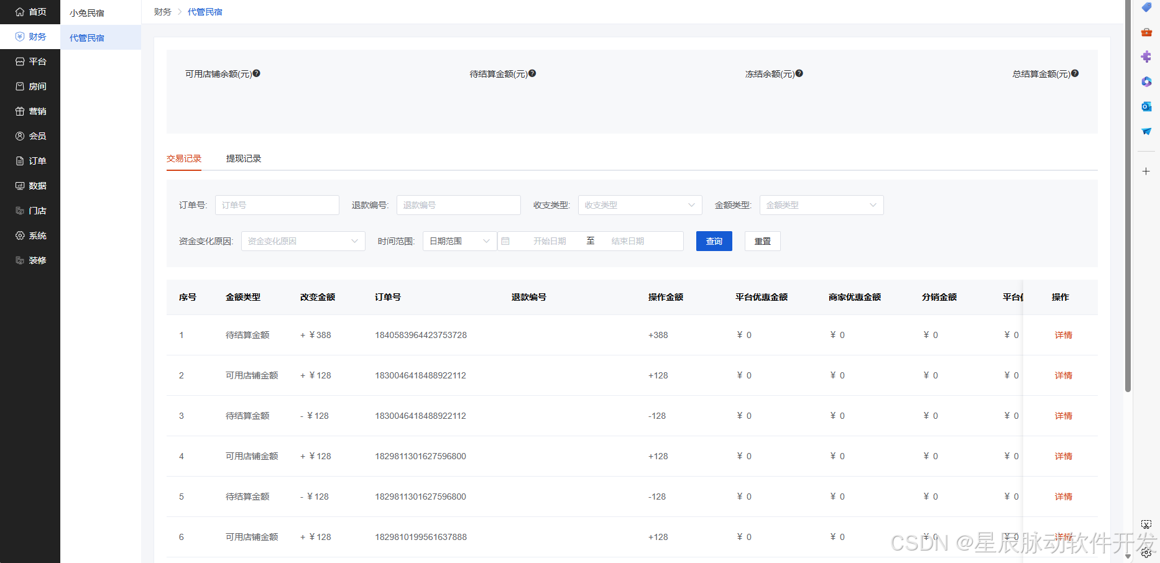Click the 门店 store icon in sidebar

tap(20, 211)
